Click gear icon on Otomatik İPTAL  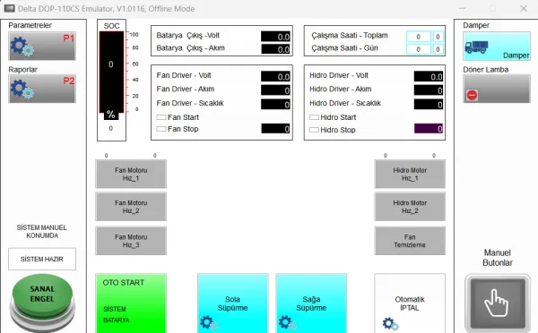click(x=390, y=324)
